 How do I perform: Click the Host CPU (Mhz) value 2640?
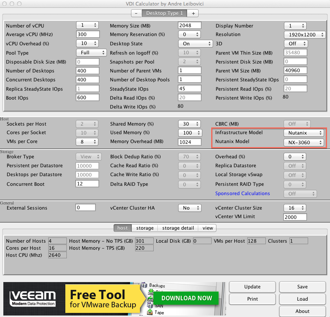[57, 255]
